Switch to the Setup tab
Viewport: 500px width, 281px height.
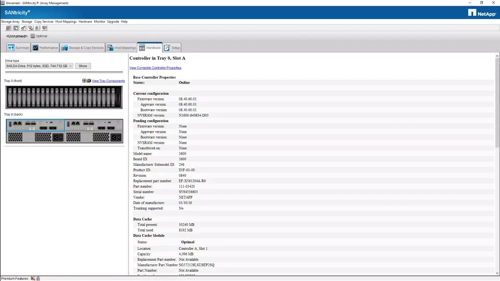tap(172, 48)
